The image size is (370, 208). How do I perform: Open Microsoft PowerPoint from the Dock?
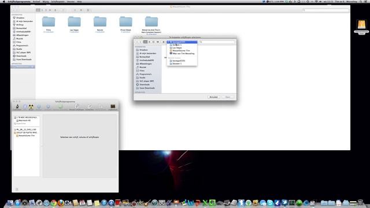(x=198, y=203)
